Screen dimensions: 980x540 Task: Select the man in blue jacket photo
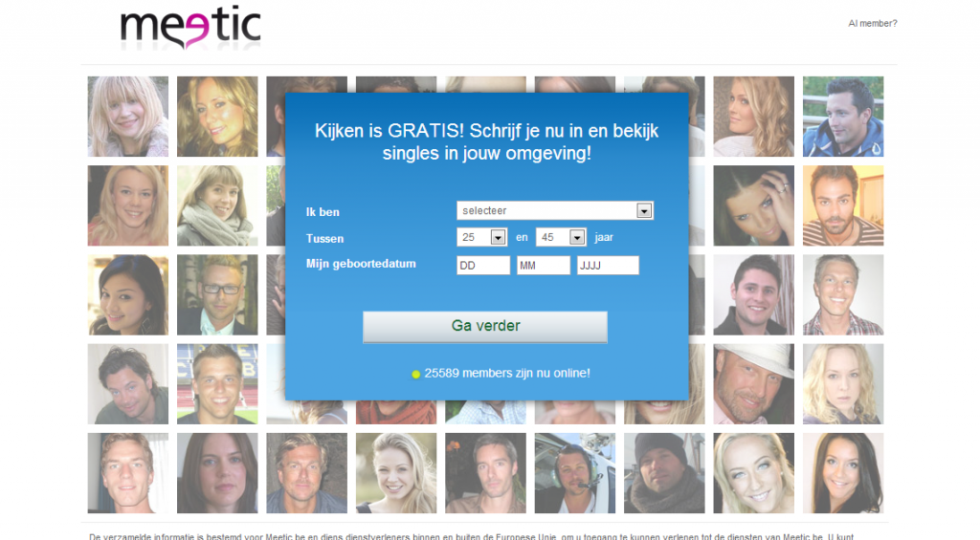click(x=843, y=117)
